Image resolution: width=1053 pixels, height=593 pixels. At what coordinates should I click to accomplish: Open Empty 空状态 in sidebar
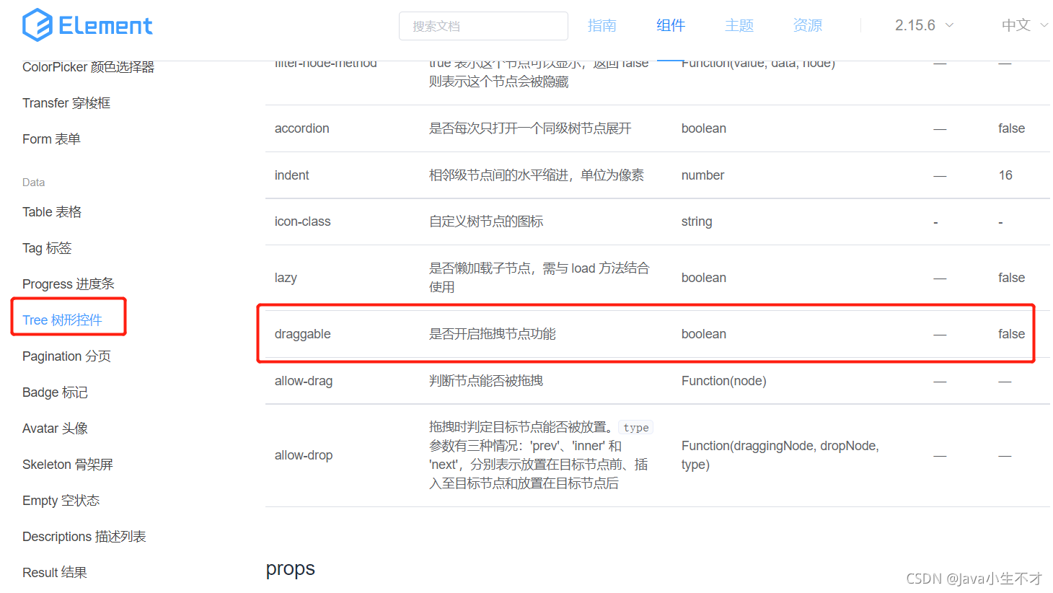pyautogui.click(x=61, y=501)
